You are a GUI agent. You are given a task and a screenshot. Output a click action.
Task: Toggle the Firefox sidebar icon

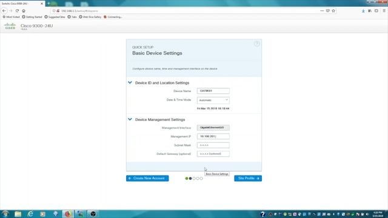376,11
